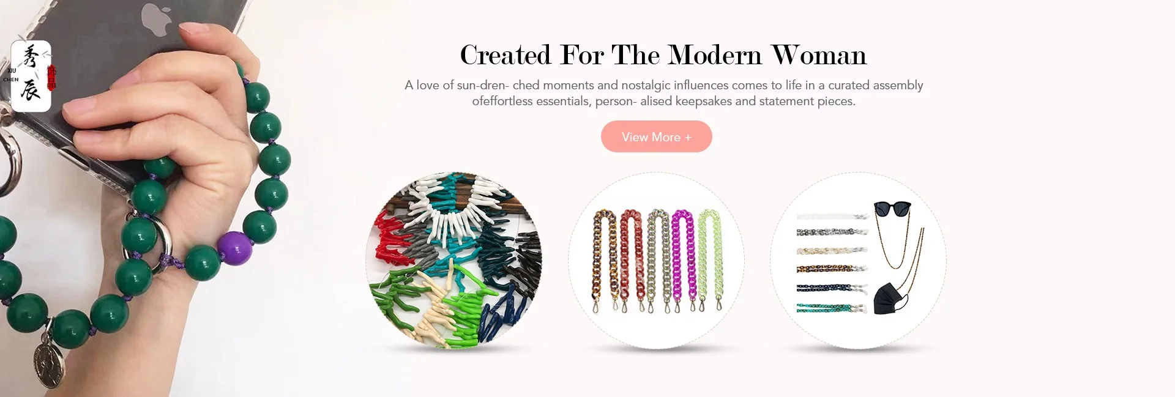Open the acrylic chain straps circle image
The width and height of the screenshot is (1175, 397).
pyautogui.click(x=656, y=260)
